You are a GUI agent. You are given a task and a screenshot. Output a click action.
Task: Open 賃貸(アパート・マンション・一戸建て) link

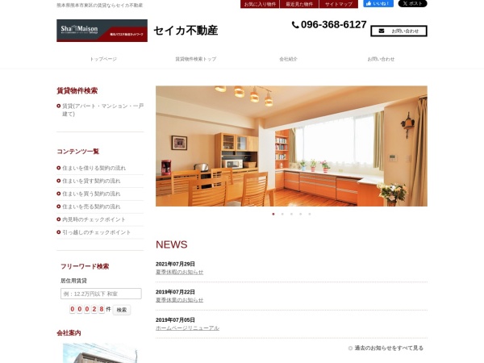(x=102, y=110)
